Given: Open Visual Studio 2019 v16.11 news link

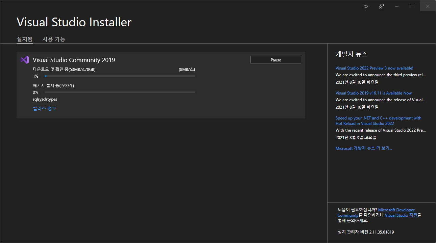Looking at the screenshot, I should click(374, 93).
